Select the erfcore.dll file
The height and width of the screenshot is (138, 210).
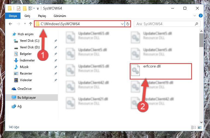tap(161, 71)
